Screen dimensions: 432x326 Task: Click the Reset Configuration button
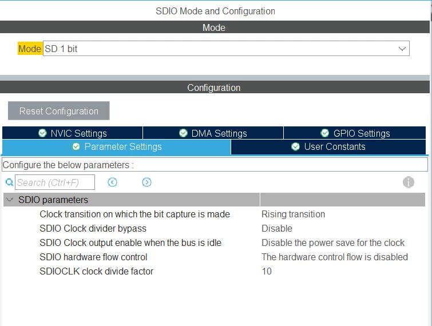pyautogui.click(x=59, y=111)
